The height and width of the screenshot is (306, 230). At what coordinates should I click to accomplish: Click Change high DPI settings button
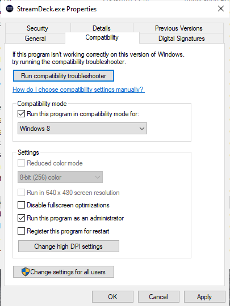69,246
